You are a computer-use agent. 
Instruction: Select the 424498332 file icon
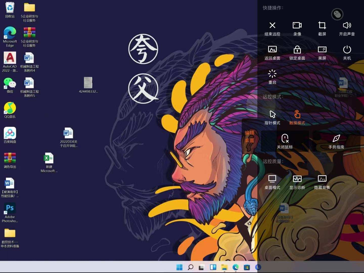88,85
